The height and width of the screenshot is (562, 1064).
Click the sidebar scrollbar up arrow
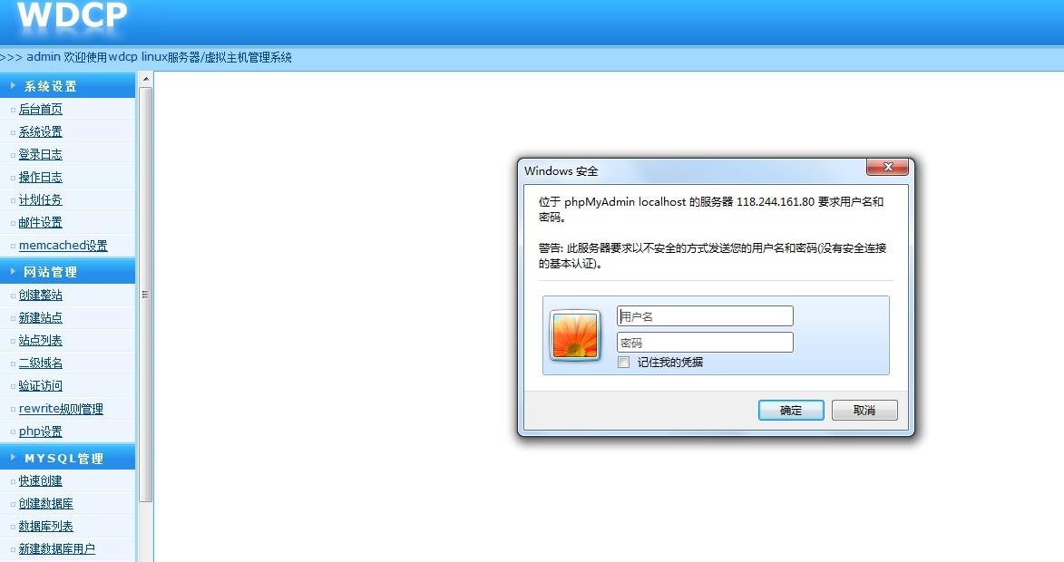click(x=145, y=80)
